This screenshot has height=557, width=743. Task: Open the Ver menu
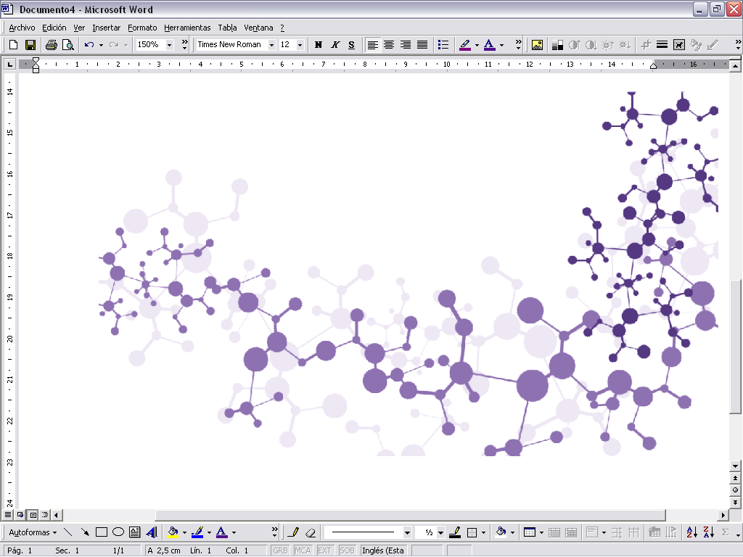pos(78,28)
